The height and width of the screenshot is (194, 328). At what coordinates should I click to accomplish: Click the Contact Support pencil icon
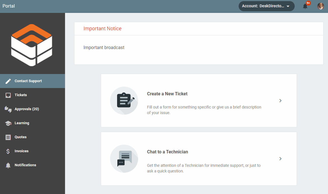pyautogui.click(x=8, y=81)
